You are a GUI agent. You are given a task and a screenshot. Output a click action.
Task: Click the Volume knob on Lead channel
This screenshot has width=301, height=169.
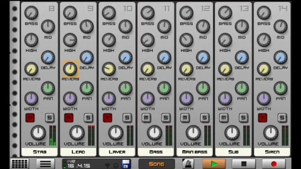click(77, 133)
